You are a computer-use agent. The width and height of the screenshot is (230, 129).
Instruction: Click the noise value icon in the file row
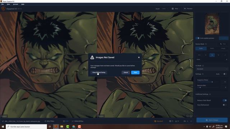point(170,121)
